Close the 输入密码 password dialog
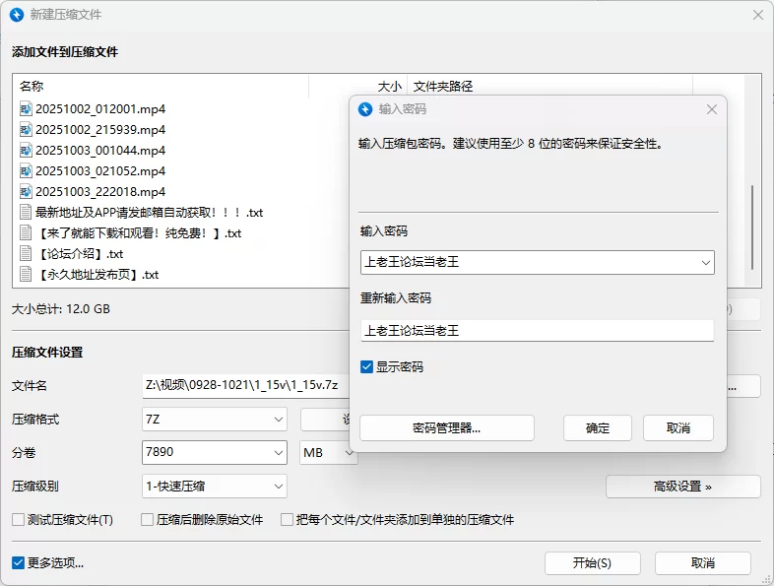The width and height of the screenshot is (774, 586). [711, 109]
